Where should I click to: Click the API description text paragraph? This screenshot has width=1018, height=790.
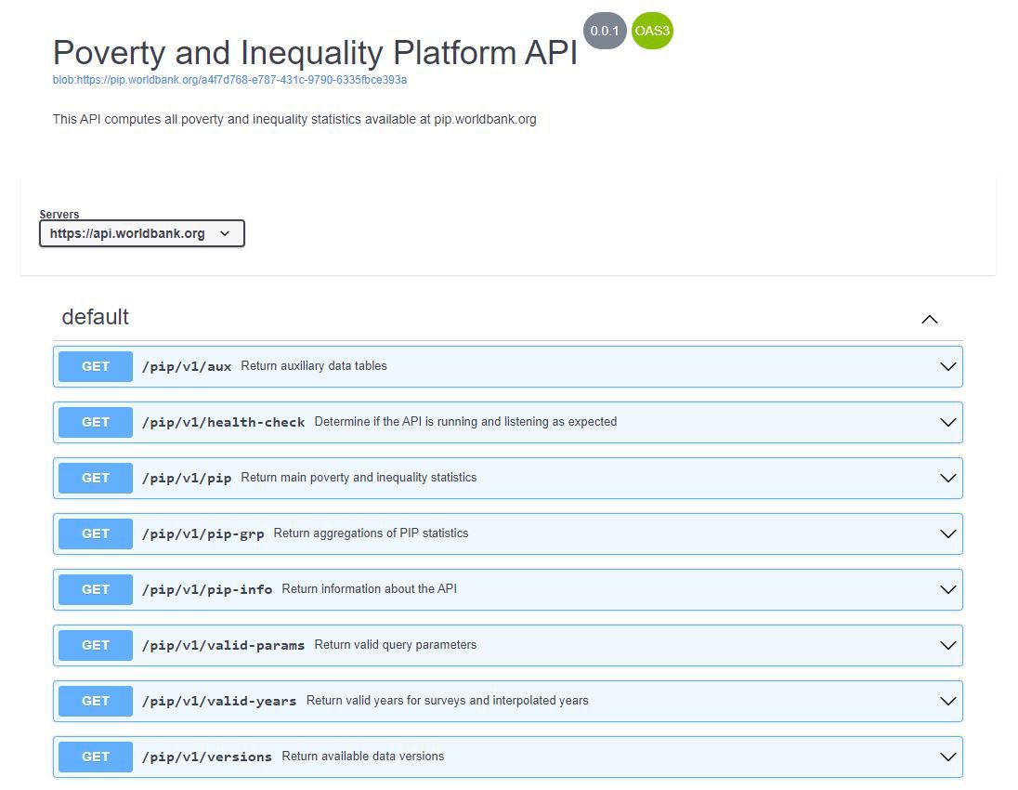click(294, 119)
